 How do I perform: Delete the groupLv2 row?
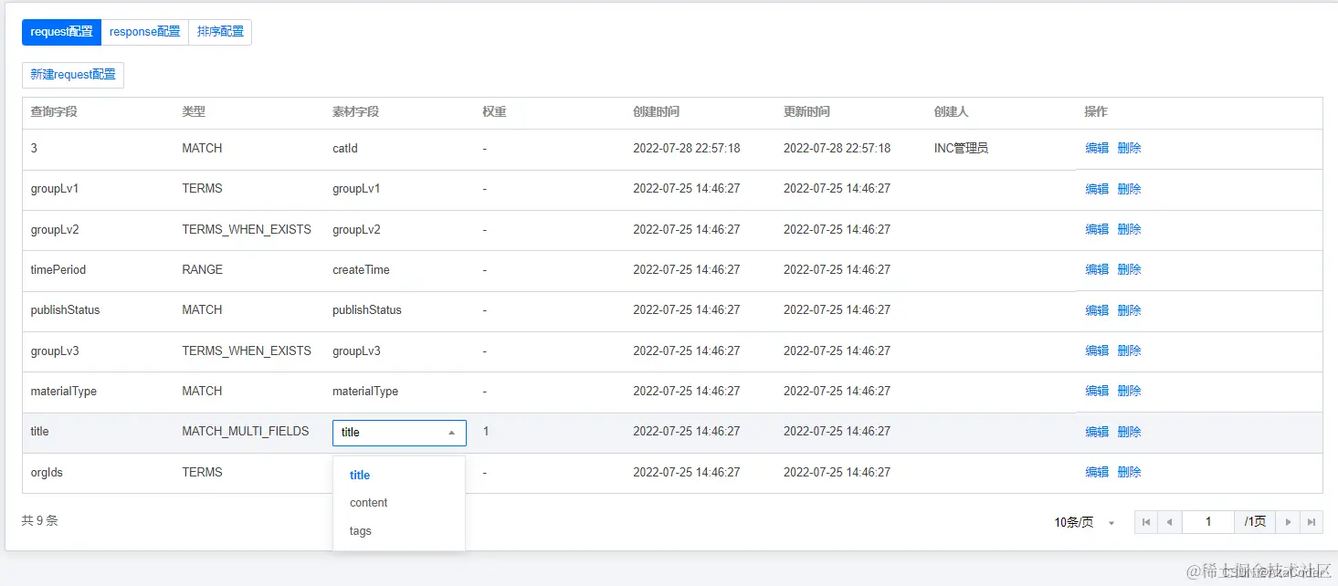pos(1129,229)
